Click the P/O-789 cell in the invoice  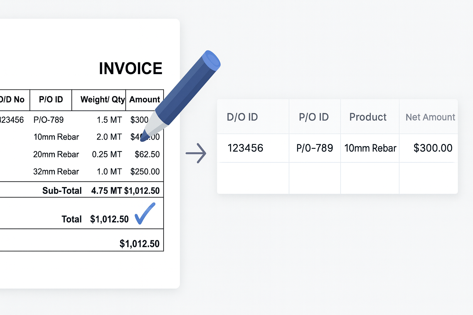coord(48,120)
